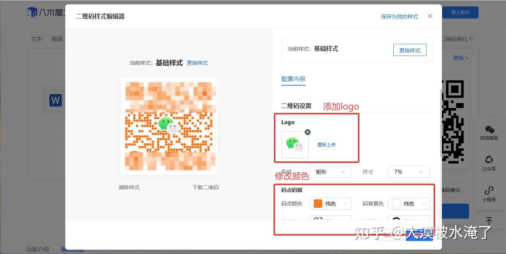506x254 pixels.
Task: Click the black QR code in background page
Action: tap(452, 122)
